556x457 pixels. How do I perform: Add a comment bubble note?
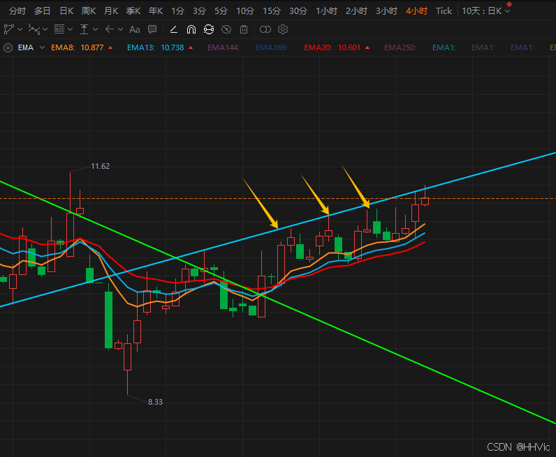tap(152, 29)
